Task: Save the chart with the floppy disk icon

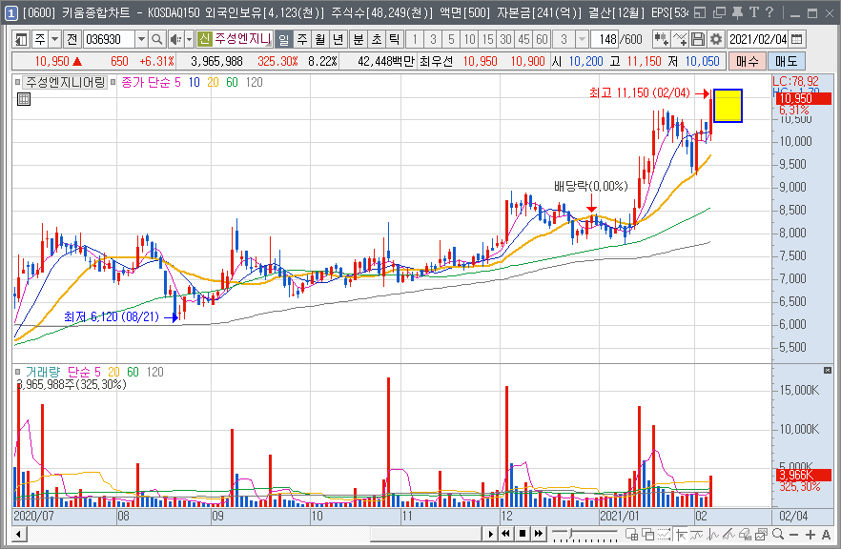Action: (697, 39)
